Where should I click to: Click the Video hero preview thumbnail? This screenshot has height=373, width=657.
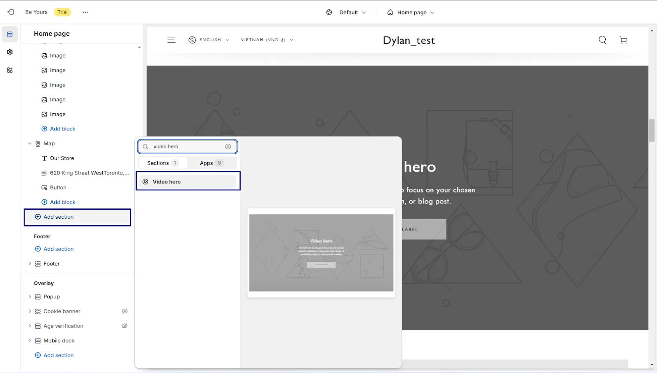tap(321, 253)
